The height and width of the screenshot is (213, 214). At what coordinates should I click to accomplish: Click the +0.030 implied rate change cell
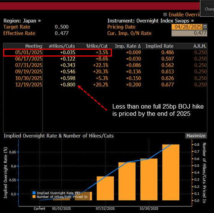coord(133,59)
